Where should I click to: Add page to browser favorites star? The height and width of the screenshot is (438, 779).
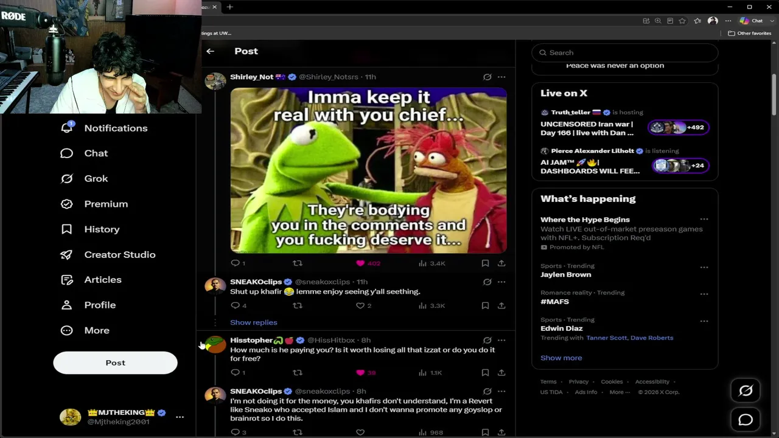682,21
